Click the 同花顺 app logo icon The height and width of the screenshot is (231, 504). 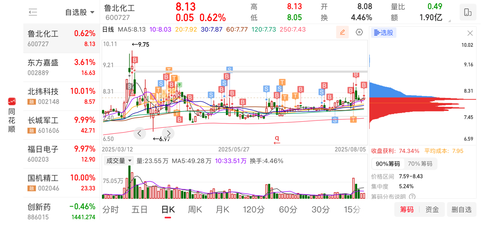[x=12, y=102]
